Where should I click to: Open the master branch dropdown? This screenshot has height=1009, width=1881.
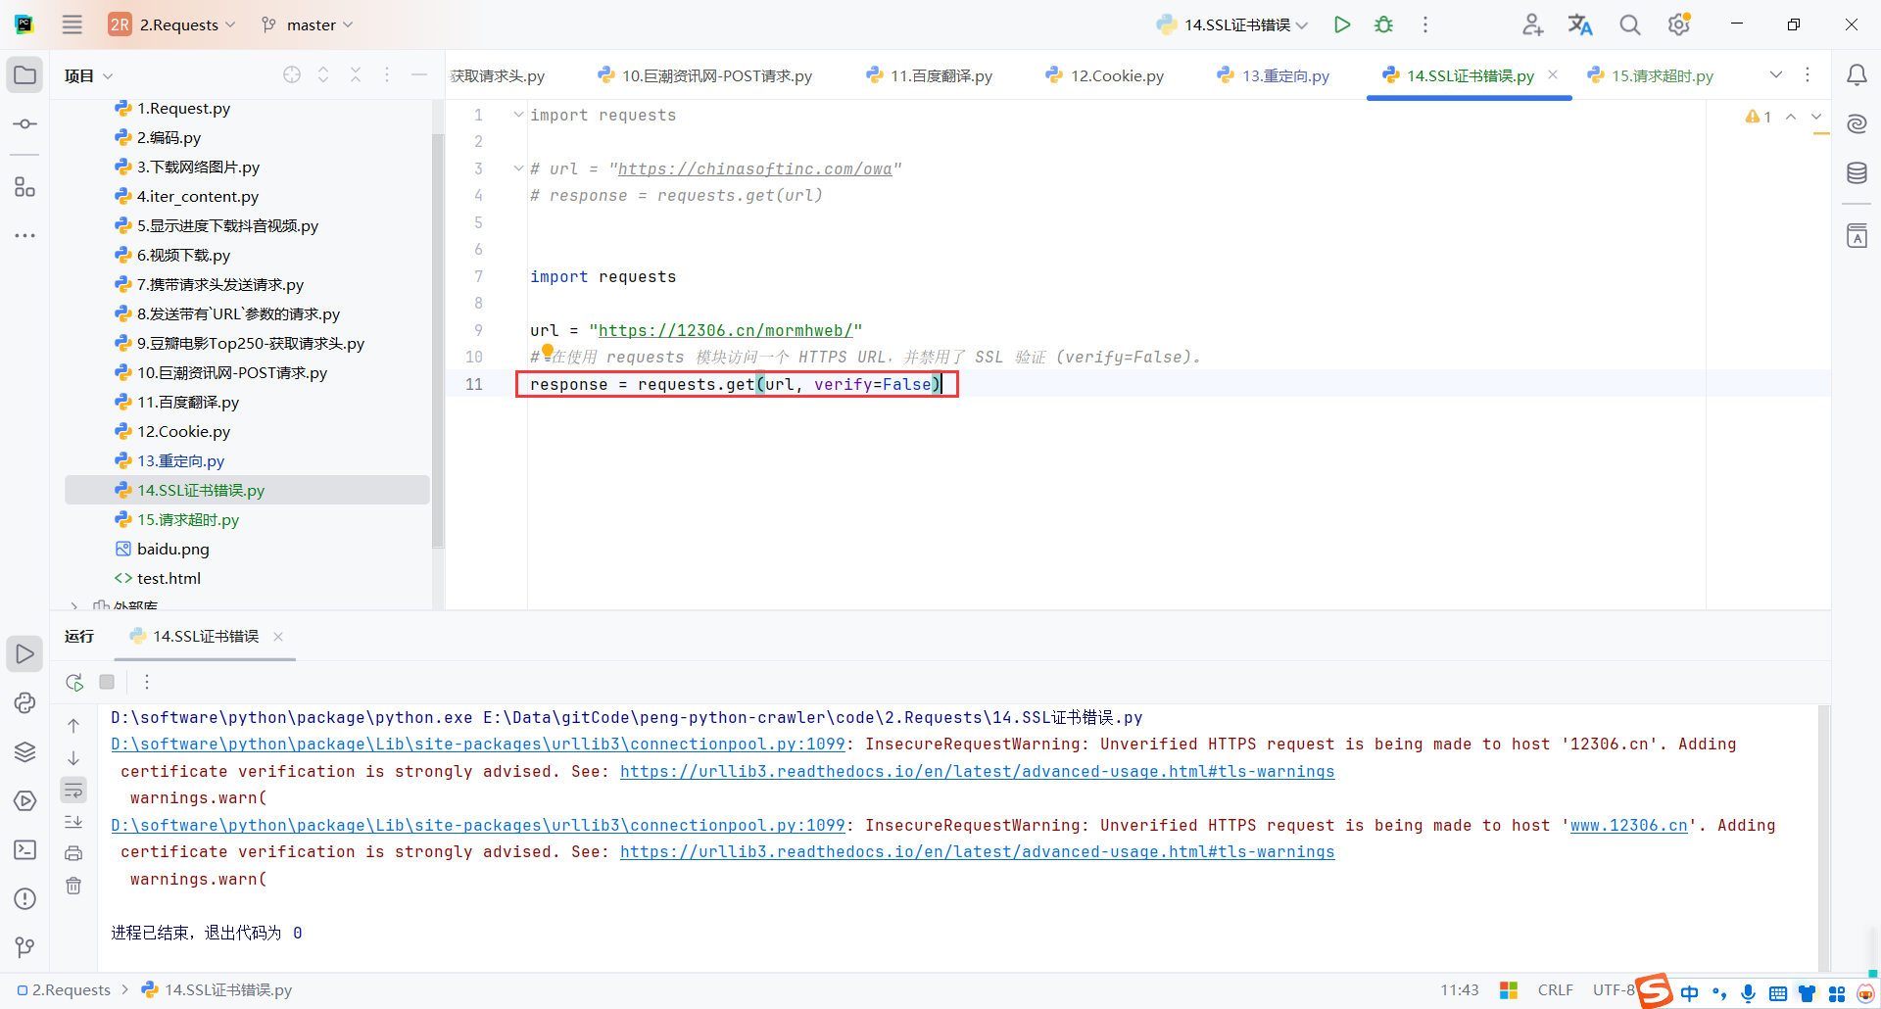[x=307, y=24]
